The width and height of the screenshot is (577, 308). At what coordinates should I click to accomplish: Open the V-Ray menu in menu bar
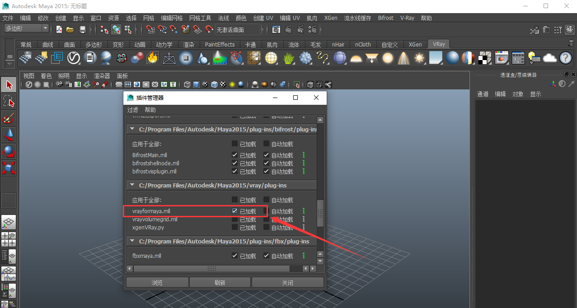pos(407,18)
